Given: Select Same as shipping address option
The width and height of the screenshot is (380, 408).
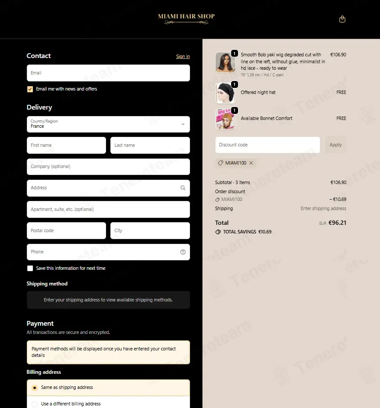Looking at the screenshot, I should point(108,388).
